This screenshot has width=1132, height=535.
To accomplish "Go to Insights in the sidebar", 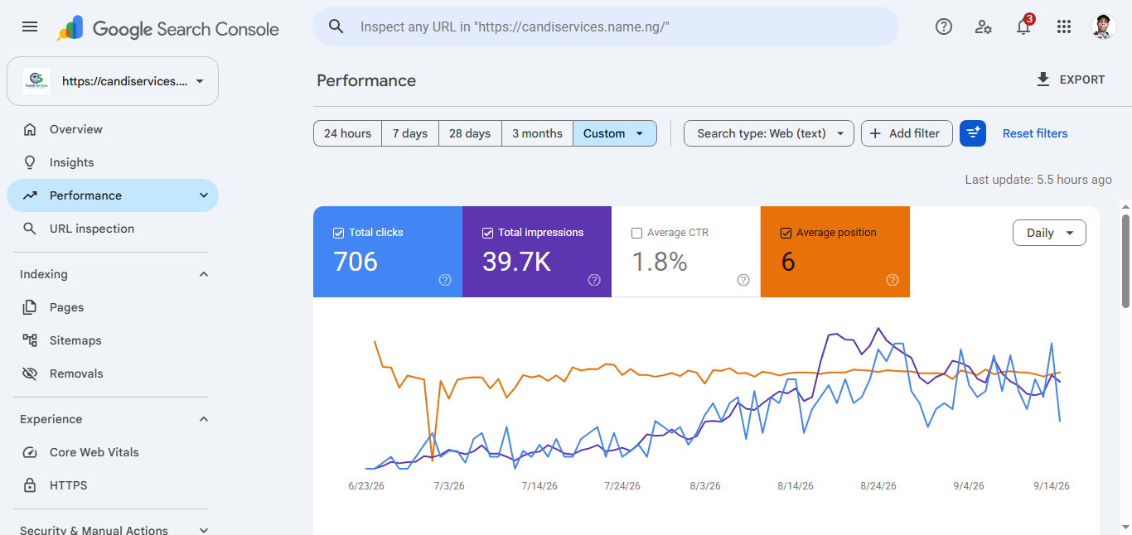I will [x=113, y=162].
